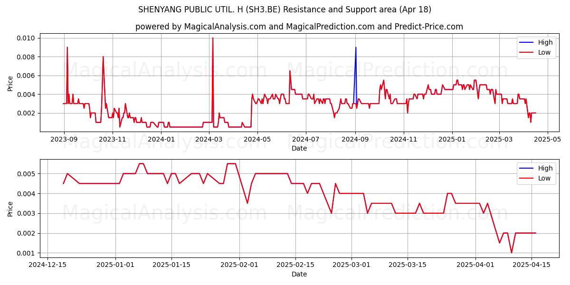Click the 'Price' y-axis label of bottom chart
570x285 pixels.
point(10,209)
